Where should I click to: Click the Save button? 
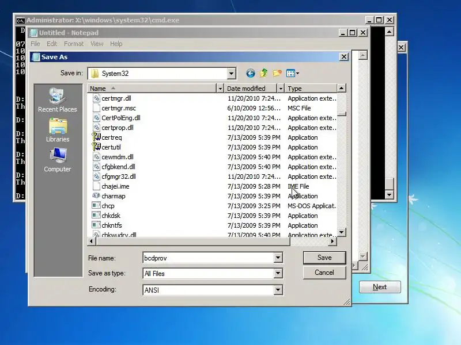coord(324,258)
